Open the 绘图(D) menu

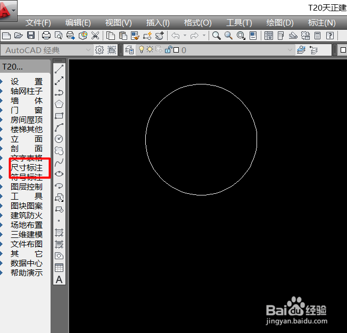280,23
